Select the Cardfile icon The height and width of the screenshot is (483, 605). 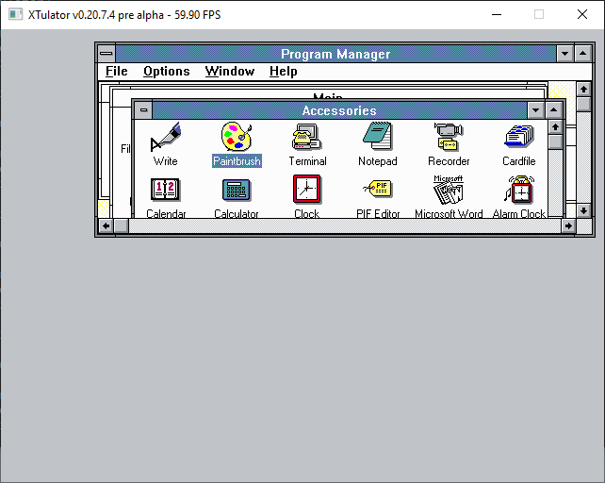click(519, 136)
